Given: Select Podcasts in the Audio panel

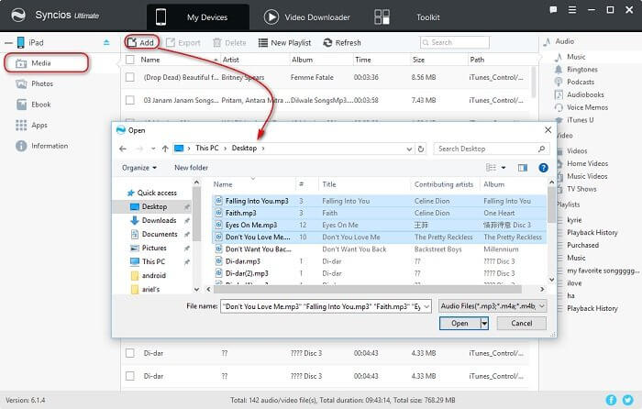Looking at the screenshot, I should point(581,82).
